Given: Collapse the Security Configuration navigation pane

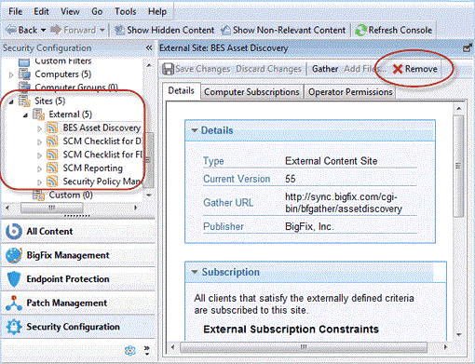Looking at the screenshot, I should click(x=149, y=48).
